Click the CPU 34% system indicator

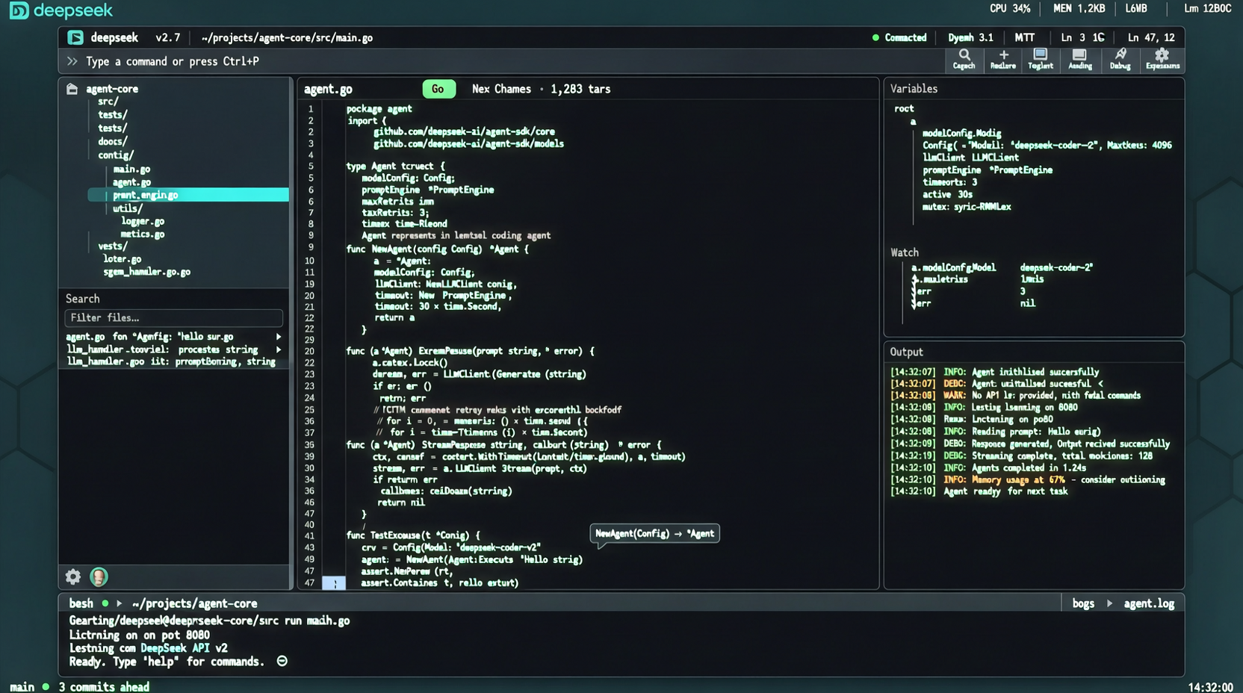tap(1009, 9)
